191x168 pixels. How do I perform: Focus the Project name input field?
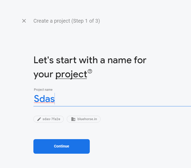[112, 99]
